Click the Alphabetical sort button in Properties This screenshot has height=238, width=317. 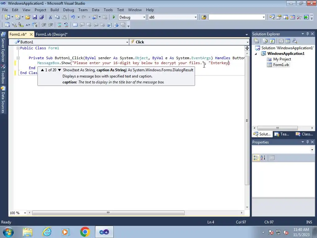coord(263,158)
